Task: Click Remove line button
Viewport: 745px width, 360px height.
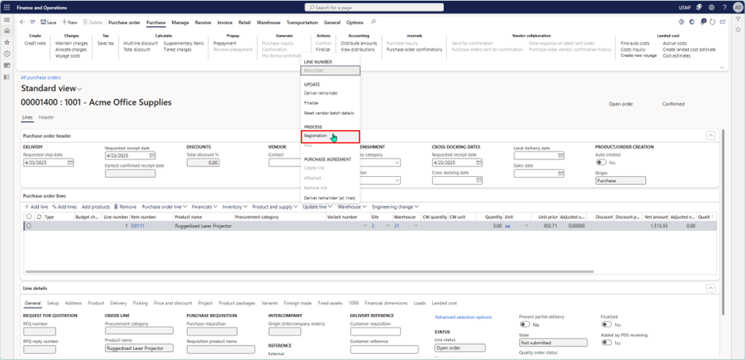Action: point(125,207)
